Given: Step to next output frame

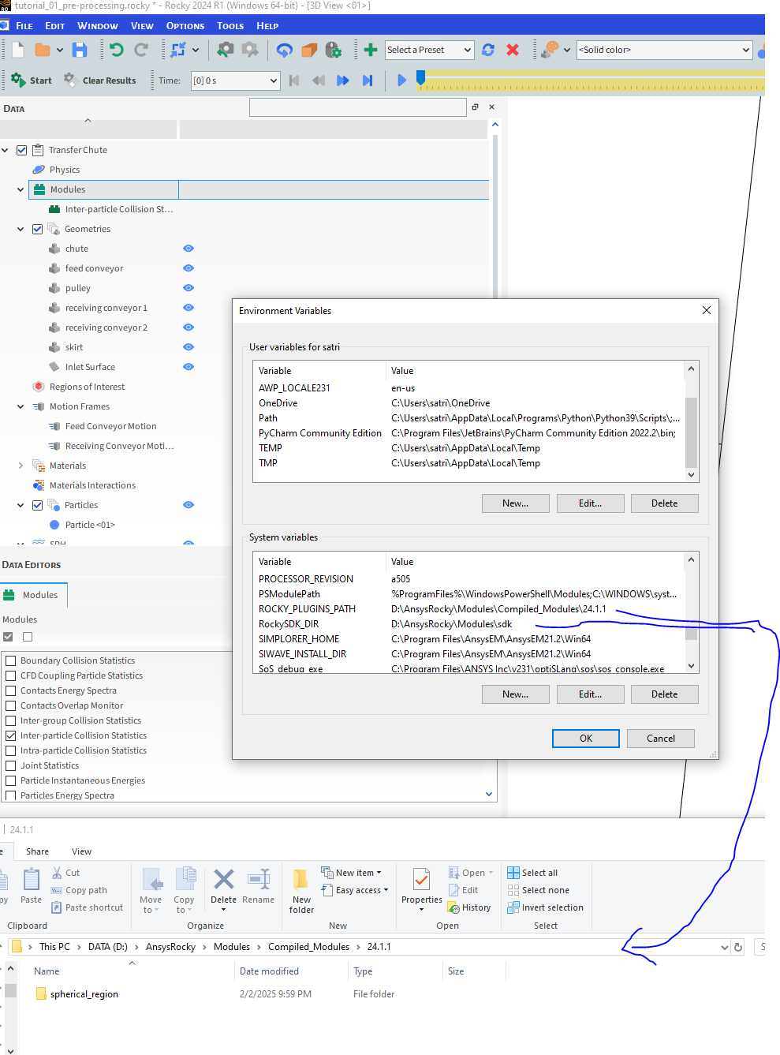Looking at the screenshot, I should [x=343, y=80].
